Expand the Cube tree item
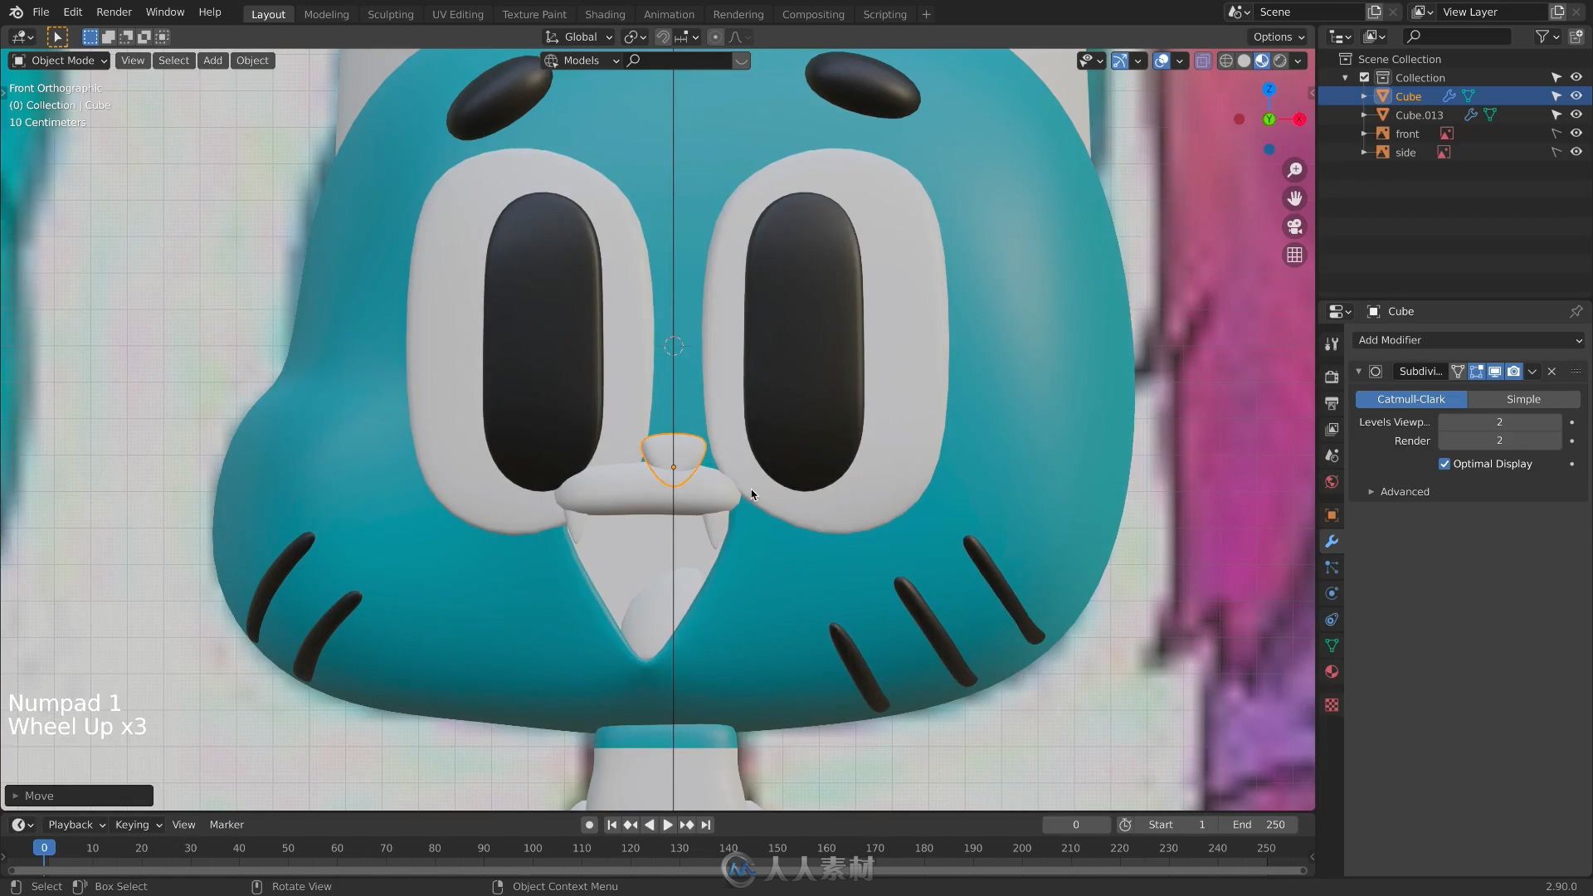This screenshot has width=1593, height=896. pos(1363,96)
